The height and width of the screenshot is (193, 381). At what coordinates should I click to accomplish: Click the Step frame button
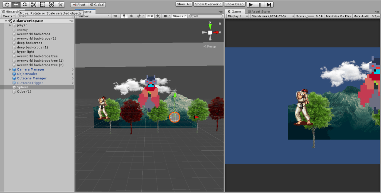point(269,4)
